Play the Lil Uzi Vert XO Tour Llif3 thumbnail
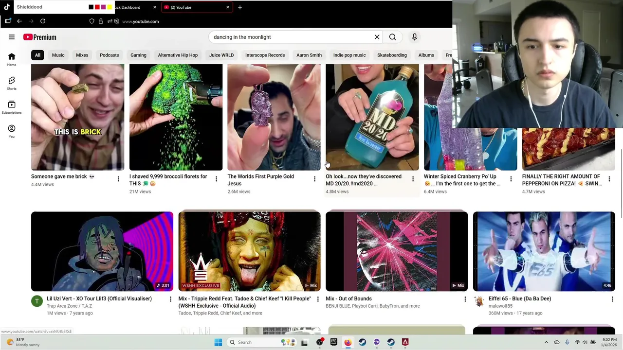The width and height of the screenshot is (623, 350). [x=102, y=251]
